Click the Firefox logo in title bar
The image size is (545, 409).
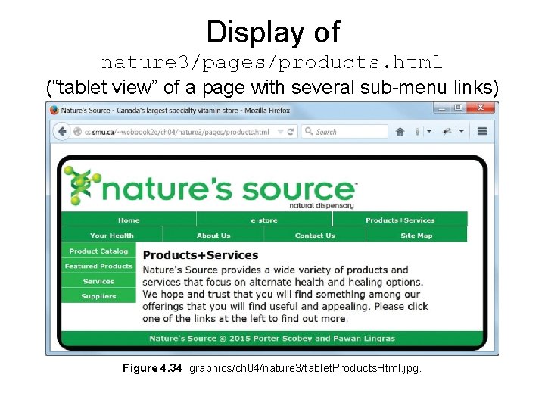(54, 111)
